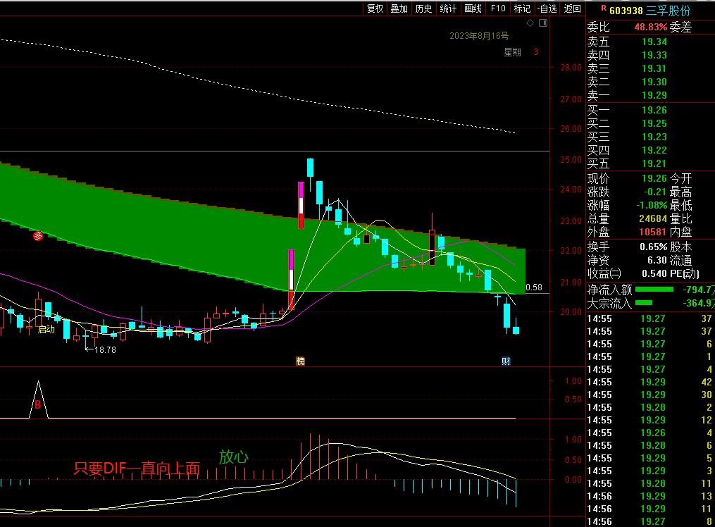Click the tick row with volume 30

click(x=650, y=395)
